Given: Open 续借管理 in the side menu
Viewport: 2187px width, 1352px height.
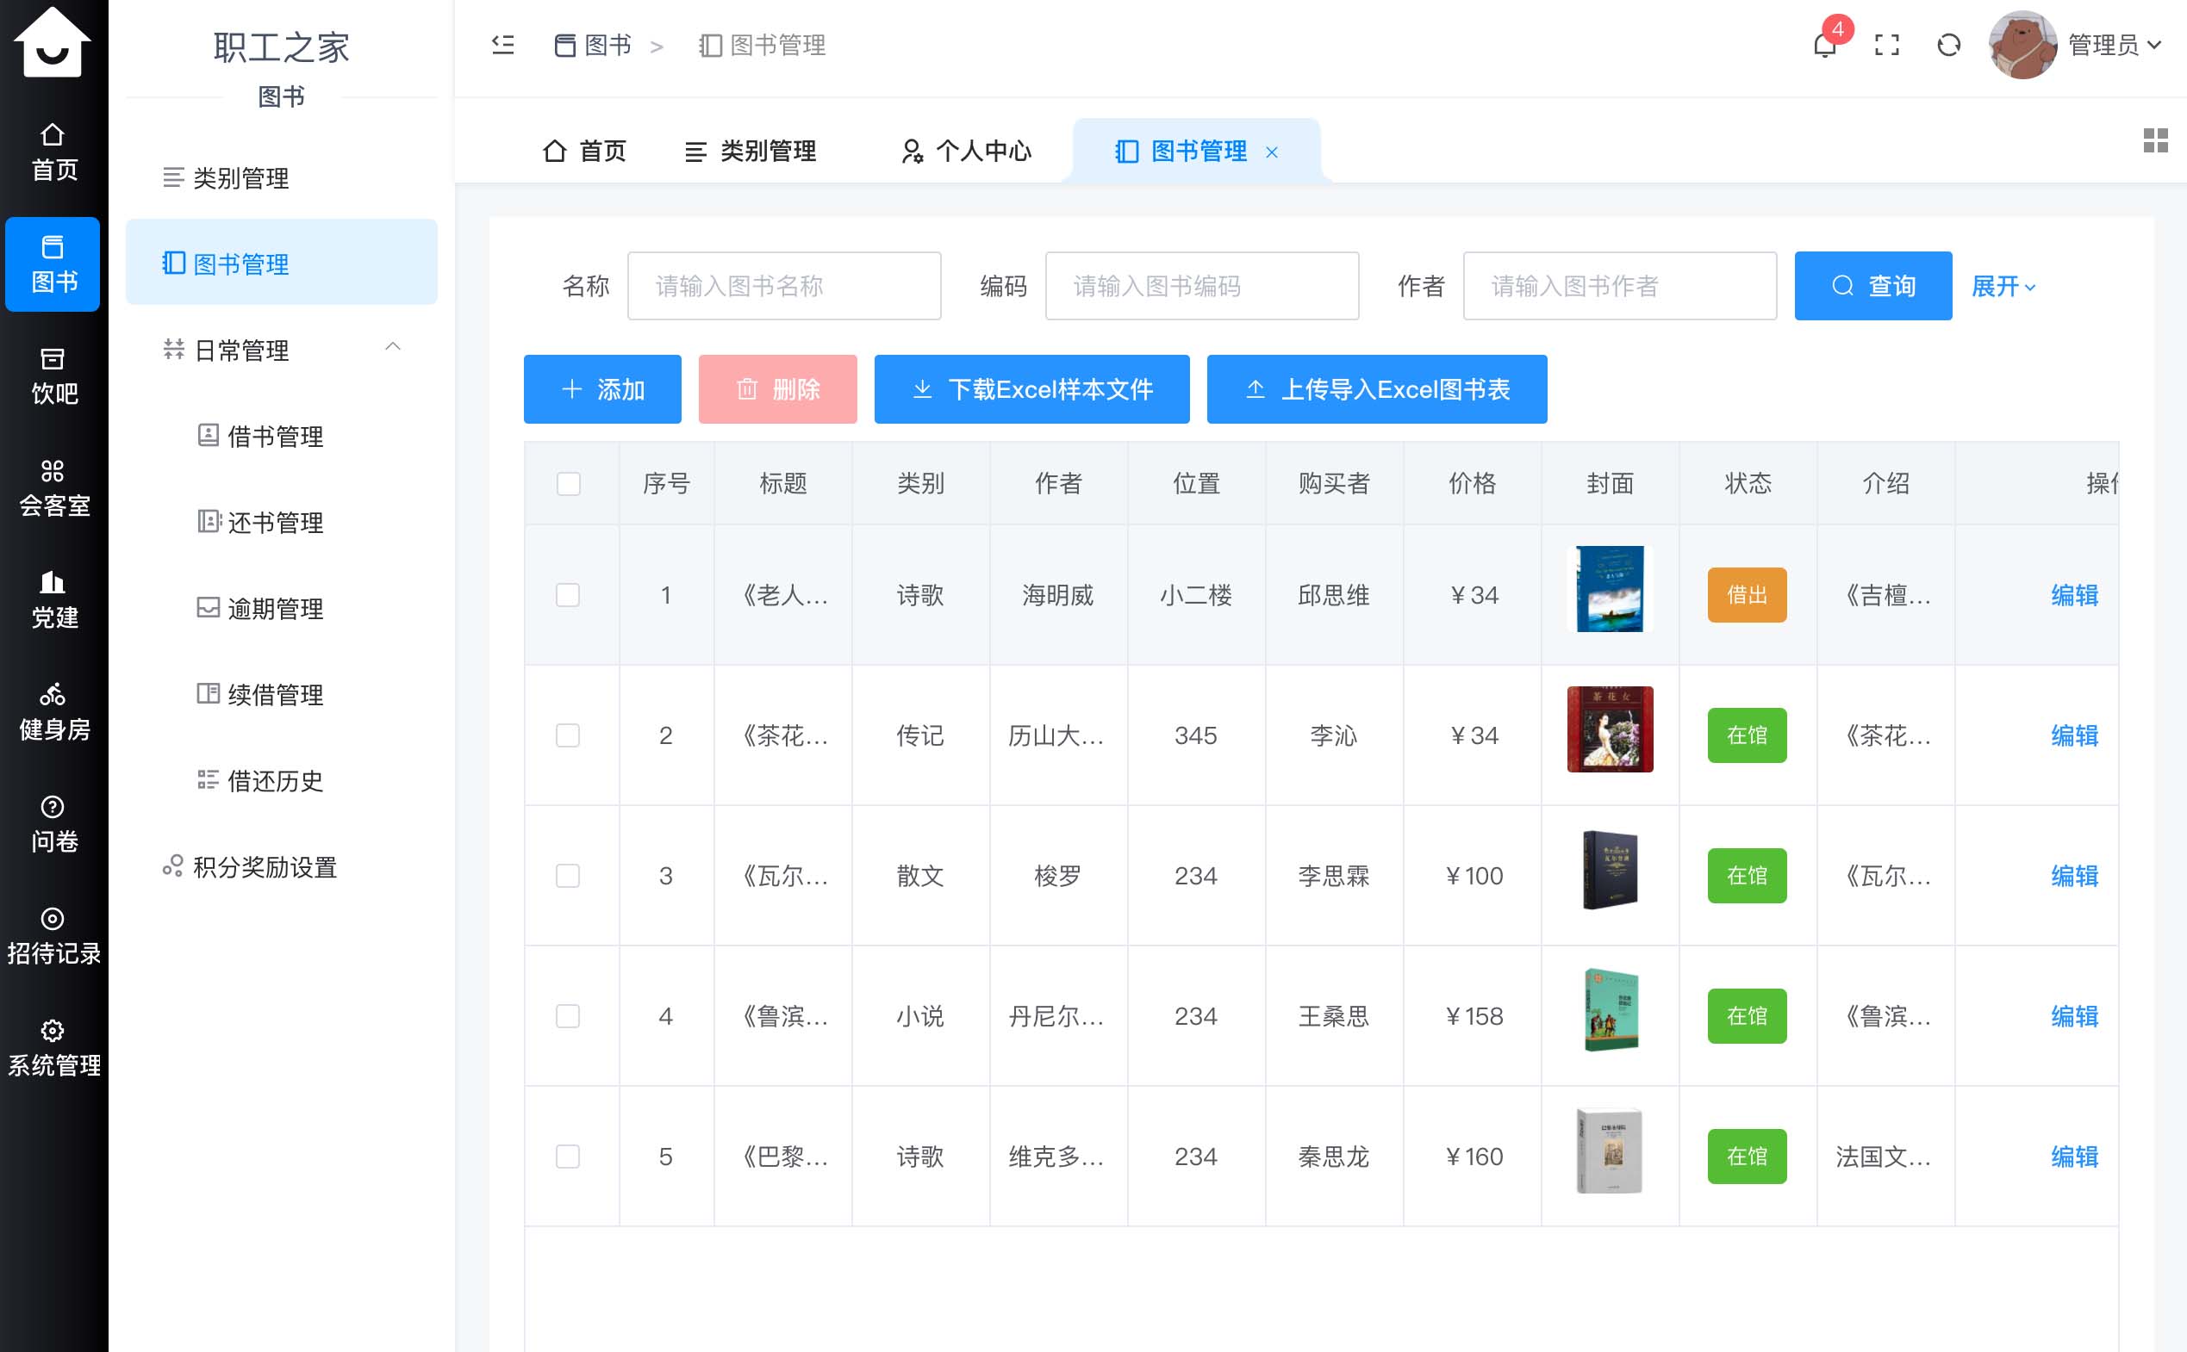Looking at the screenshot, I should pos(282,695).
